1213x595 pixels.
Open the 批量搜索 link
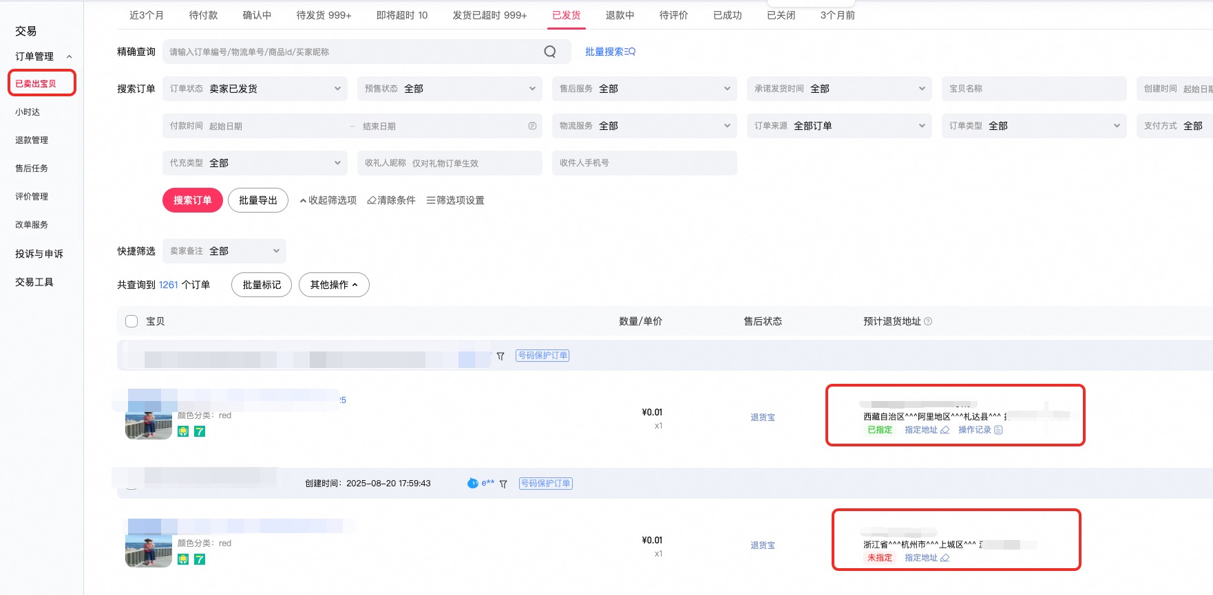610,52
